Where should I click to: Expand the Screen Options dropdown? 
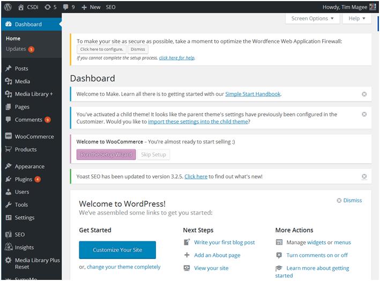(x=312, y=18)
